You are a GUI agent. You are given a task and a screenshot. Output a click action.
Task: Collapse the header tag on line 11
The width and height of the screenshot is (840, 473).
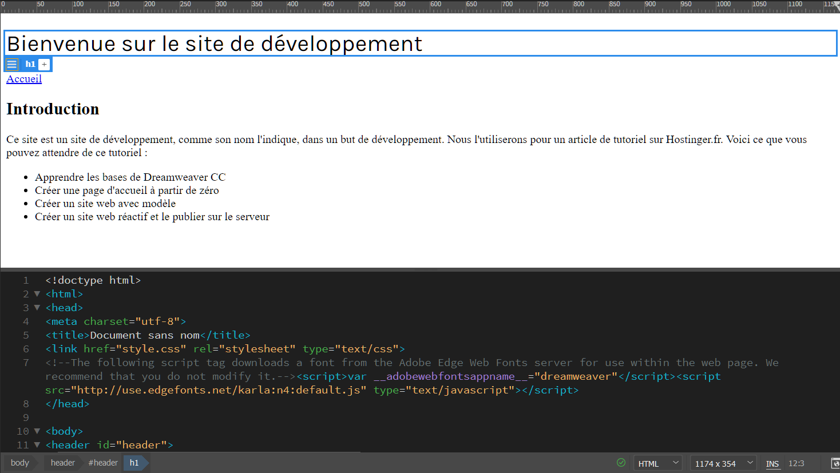37,445
